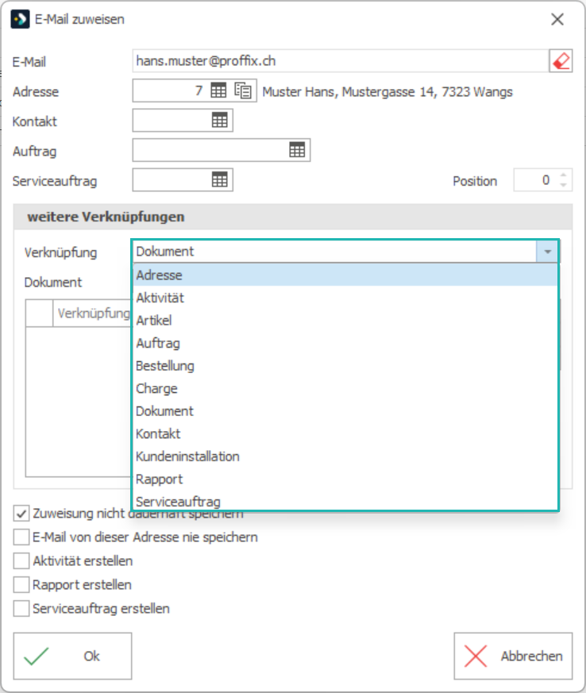This screenshot has width=586, height=693.
Task: Enable E-Mail von dieser Adresse nie speichern
Action: [21, 537]
